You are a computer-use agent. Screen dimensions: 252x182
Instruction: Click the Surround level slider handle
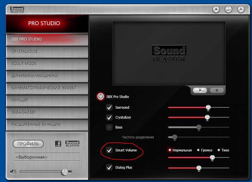208,108
